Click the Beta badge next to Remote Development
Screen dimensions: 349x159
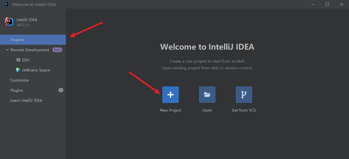pos(57,50)
